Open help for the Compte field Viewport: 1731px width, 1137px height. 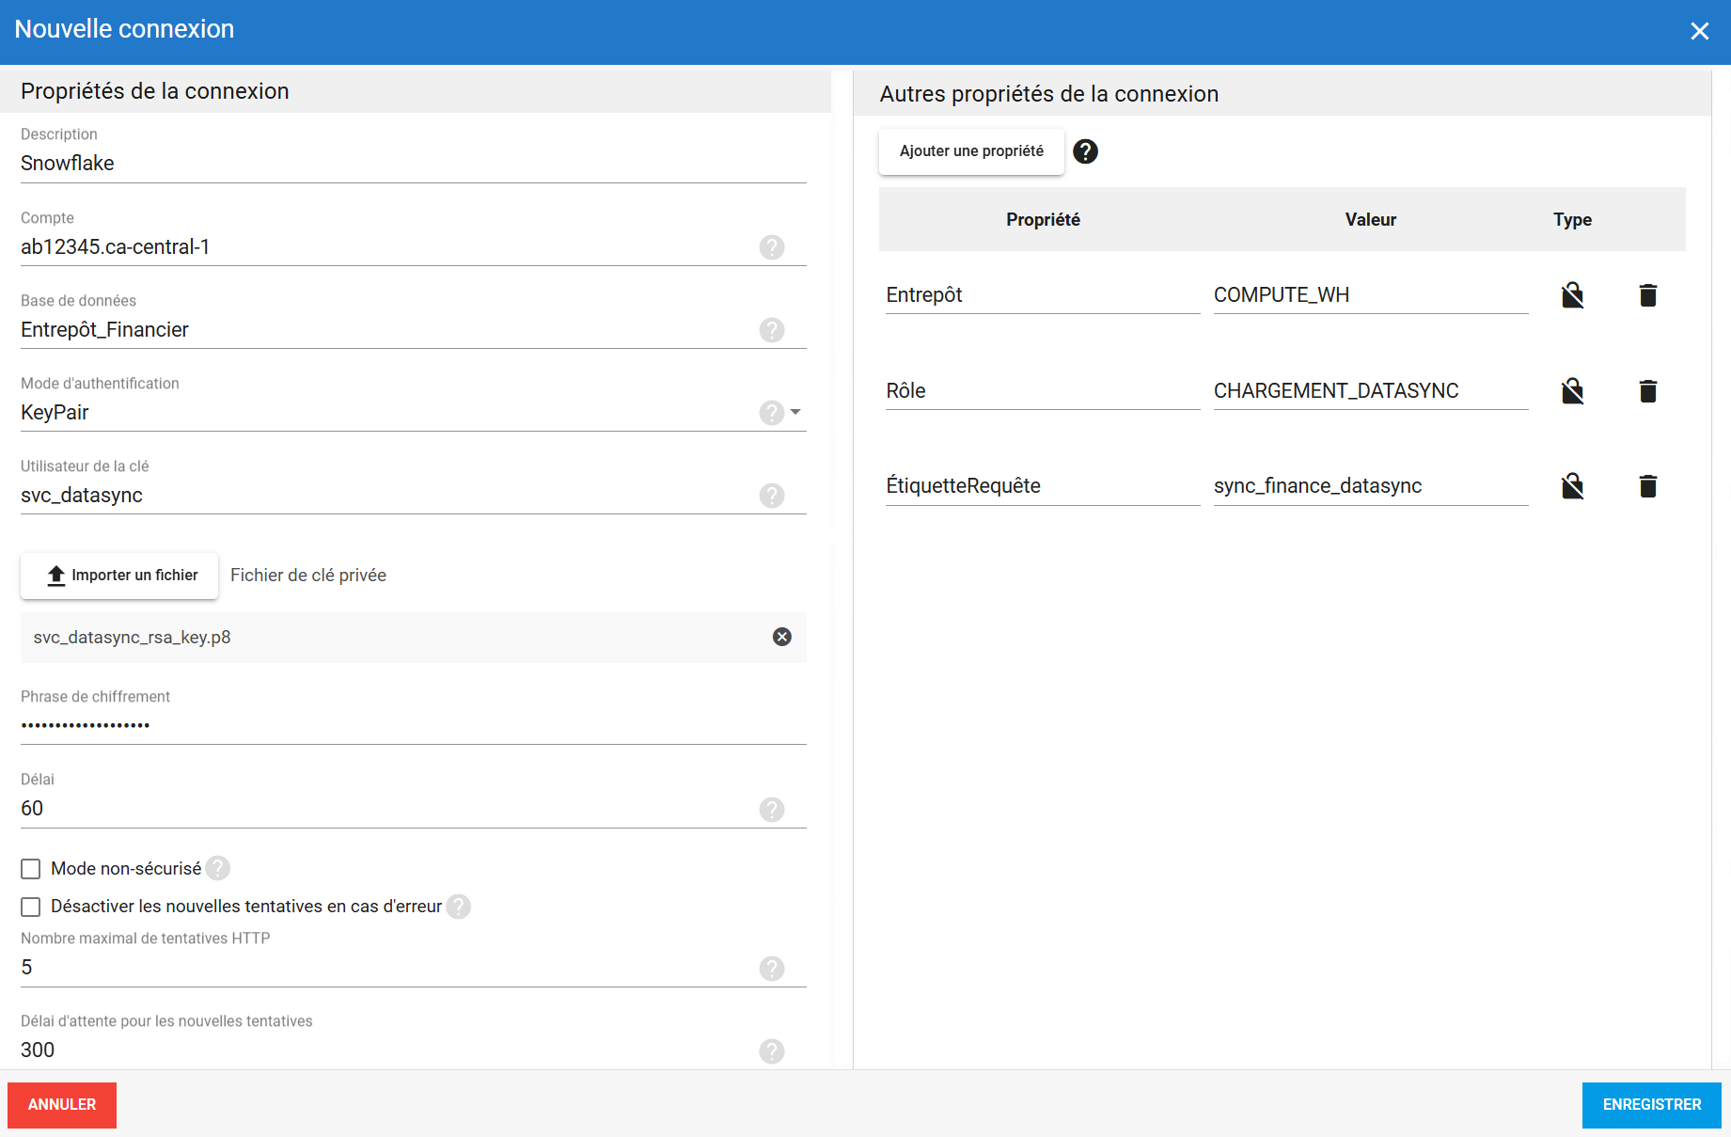click(772, 247)
